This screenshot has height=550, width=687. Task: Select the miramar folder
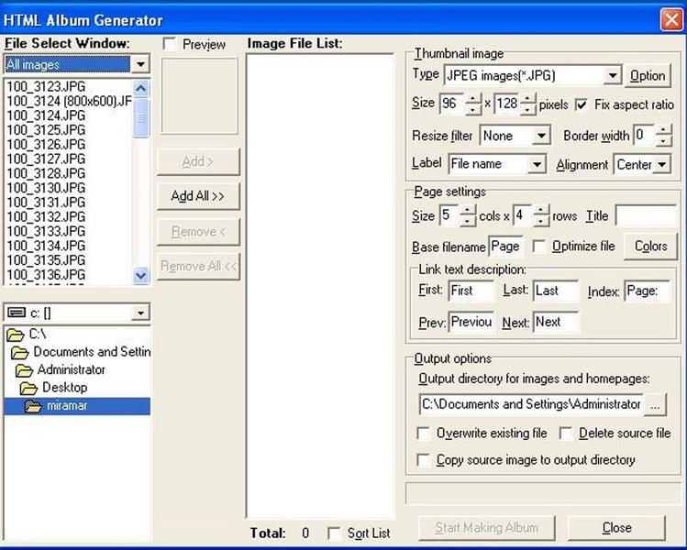coord(77,406)
